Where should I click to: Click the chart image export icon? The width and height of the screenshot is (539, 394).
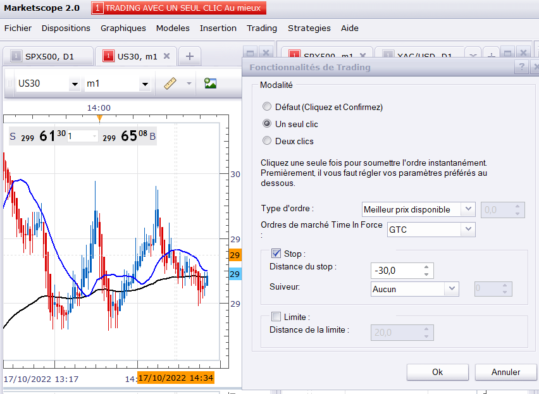211,83
